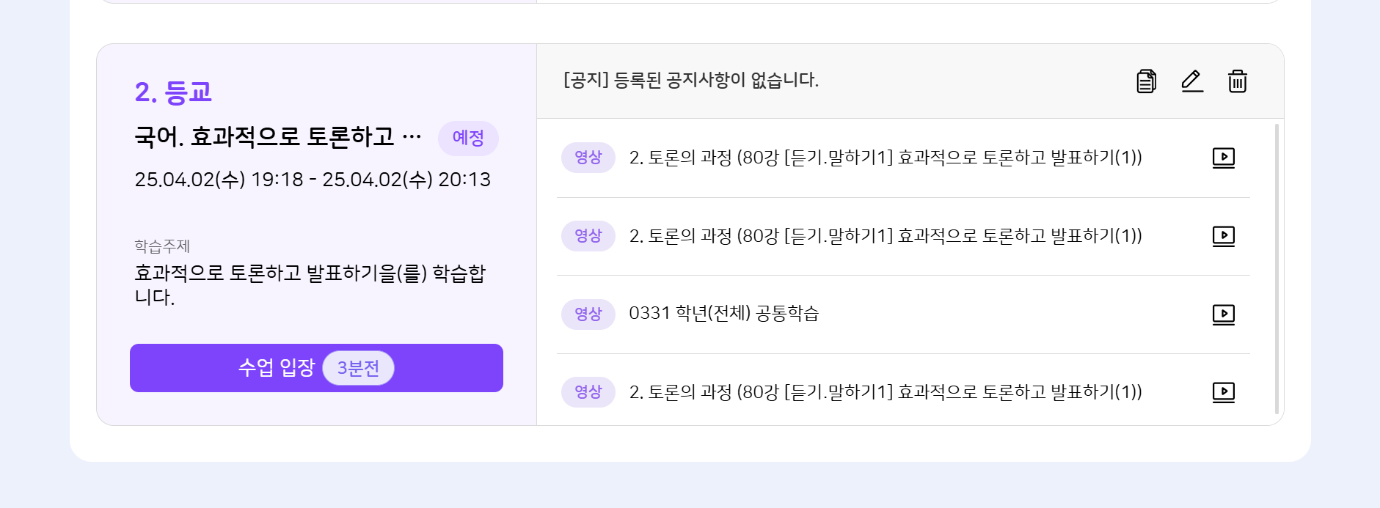The width and height of the screenshot is (1380, 508).
Task: Click the copy document icon in notice bar
Action: 1146,81
